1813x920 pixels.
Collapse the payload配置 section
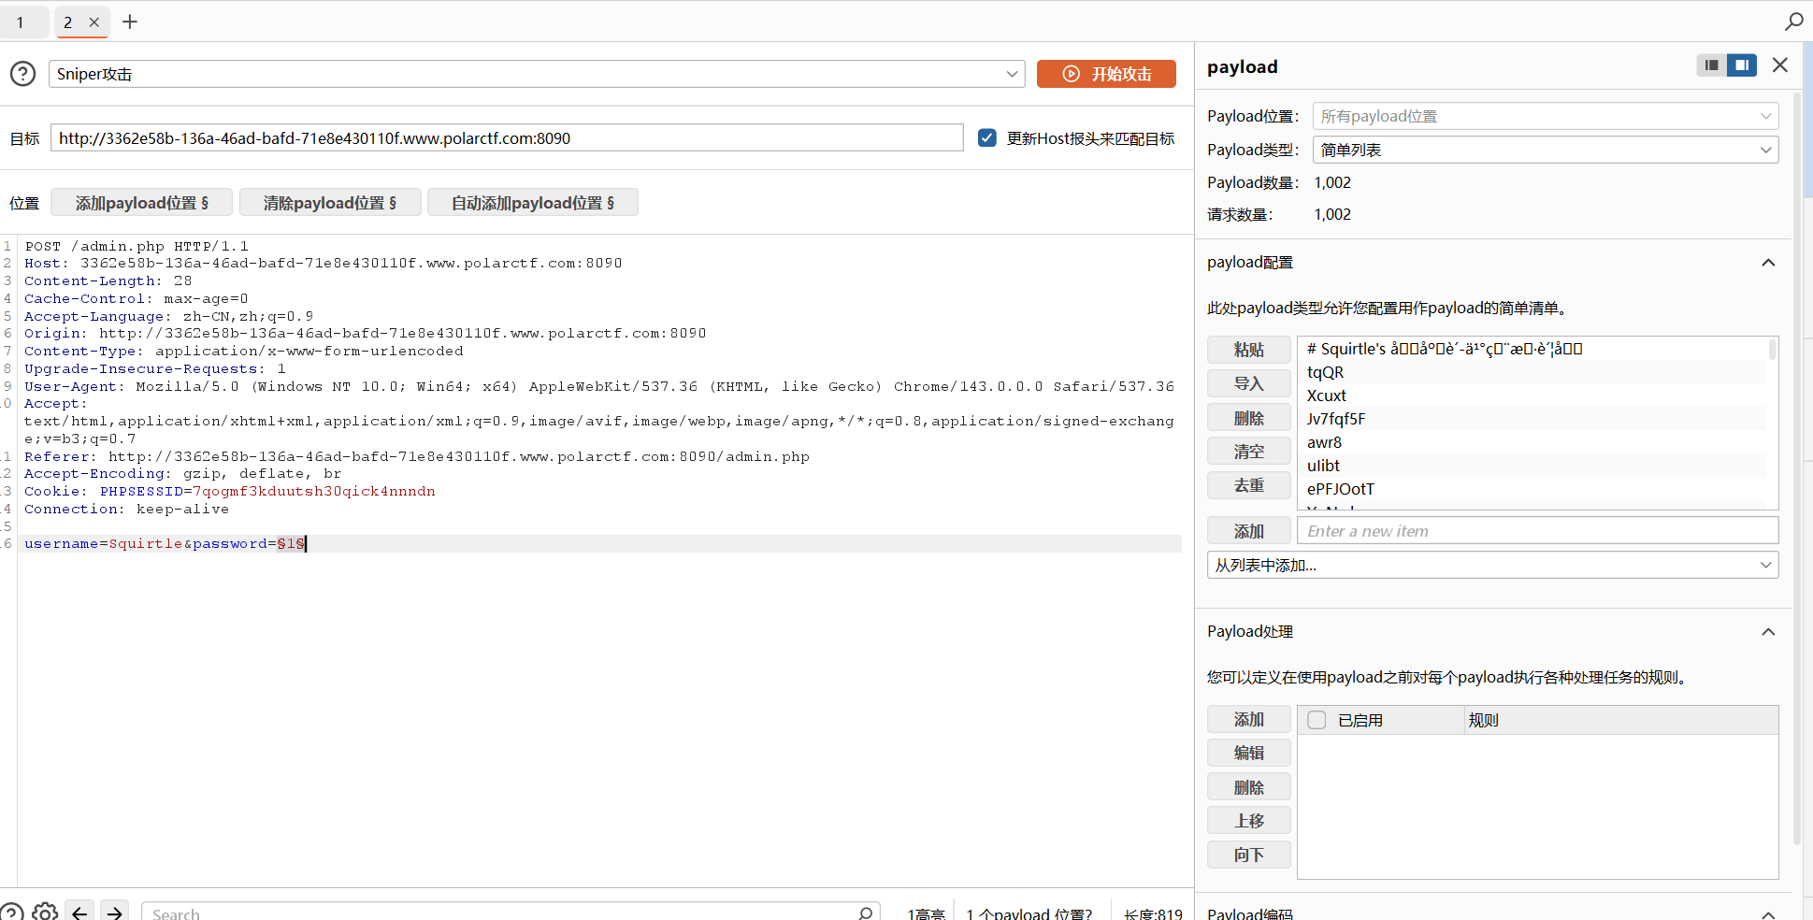pyautogui.click(x=1768, y=263)
